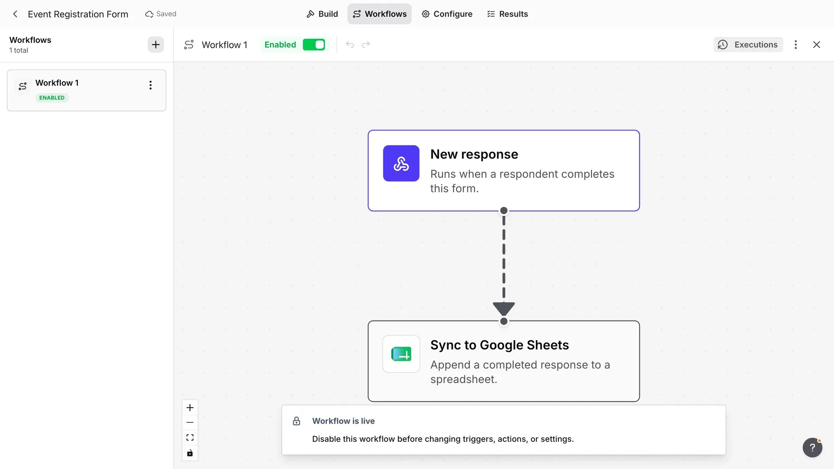Screen dimensions: 834x469
Task: Open Workflow 1 card options menu
Action: point(151,85)
